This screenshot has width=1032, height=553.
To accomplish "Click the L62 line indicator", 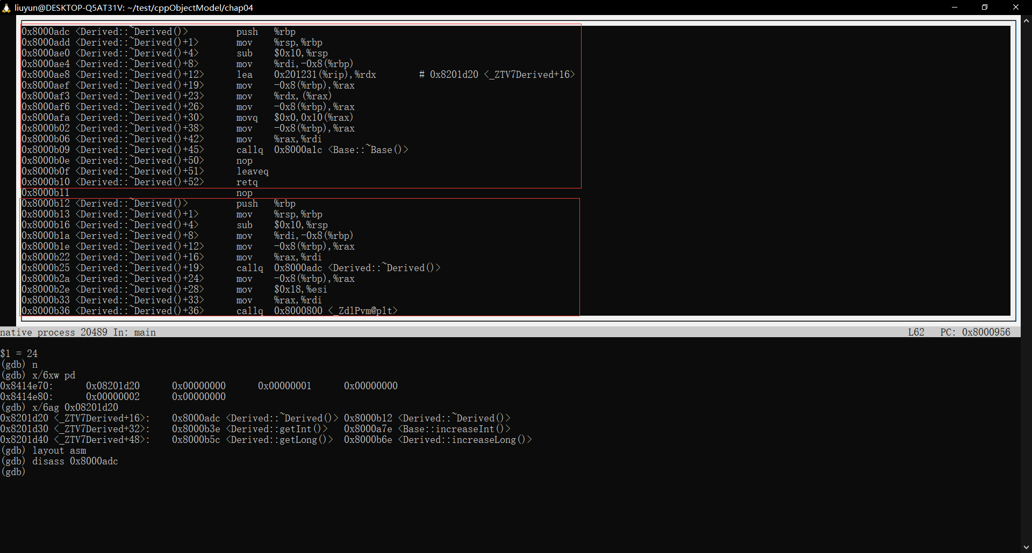I will pos(916,332).
